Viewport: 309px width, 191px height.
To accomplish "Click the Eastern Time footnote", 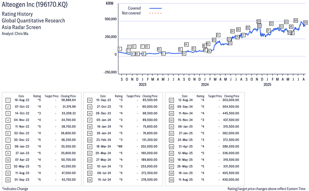I will (266, 189).
